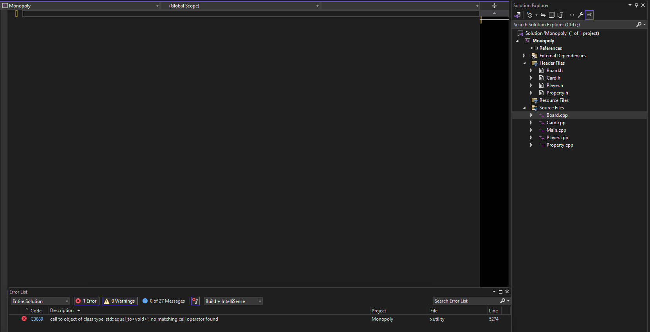This screenshot has height=332, width=650.
Task: Sort by the Line column header
Action: click(x=493, y=310)
